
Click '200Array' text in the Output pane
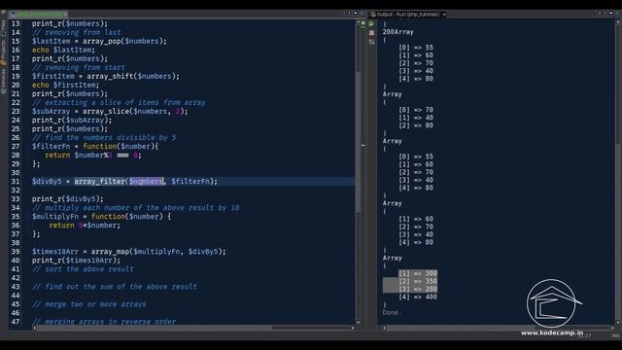(x=397, y=32)
